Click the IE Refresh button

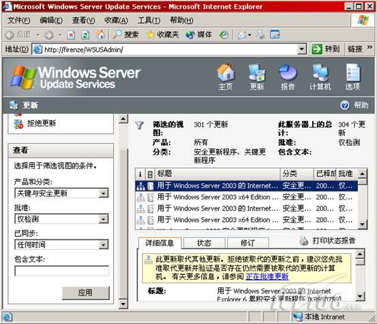pyautogui.click(x=85, y=35)
